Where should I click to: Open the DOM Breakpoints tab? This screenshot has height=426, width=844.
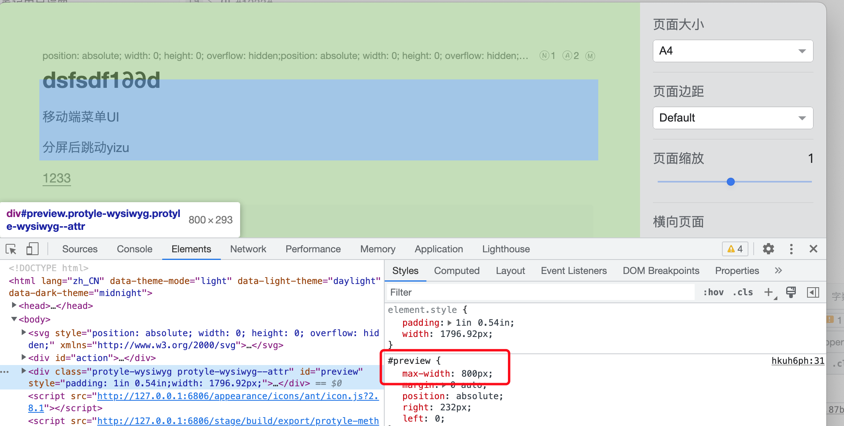pyautogui.click(x=661, y=271)
